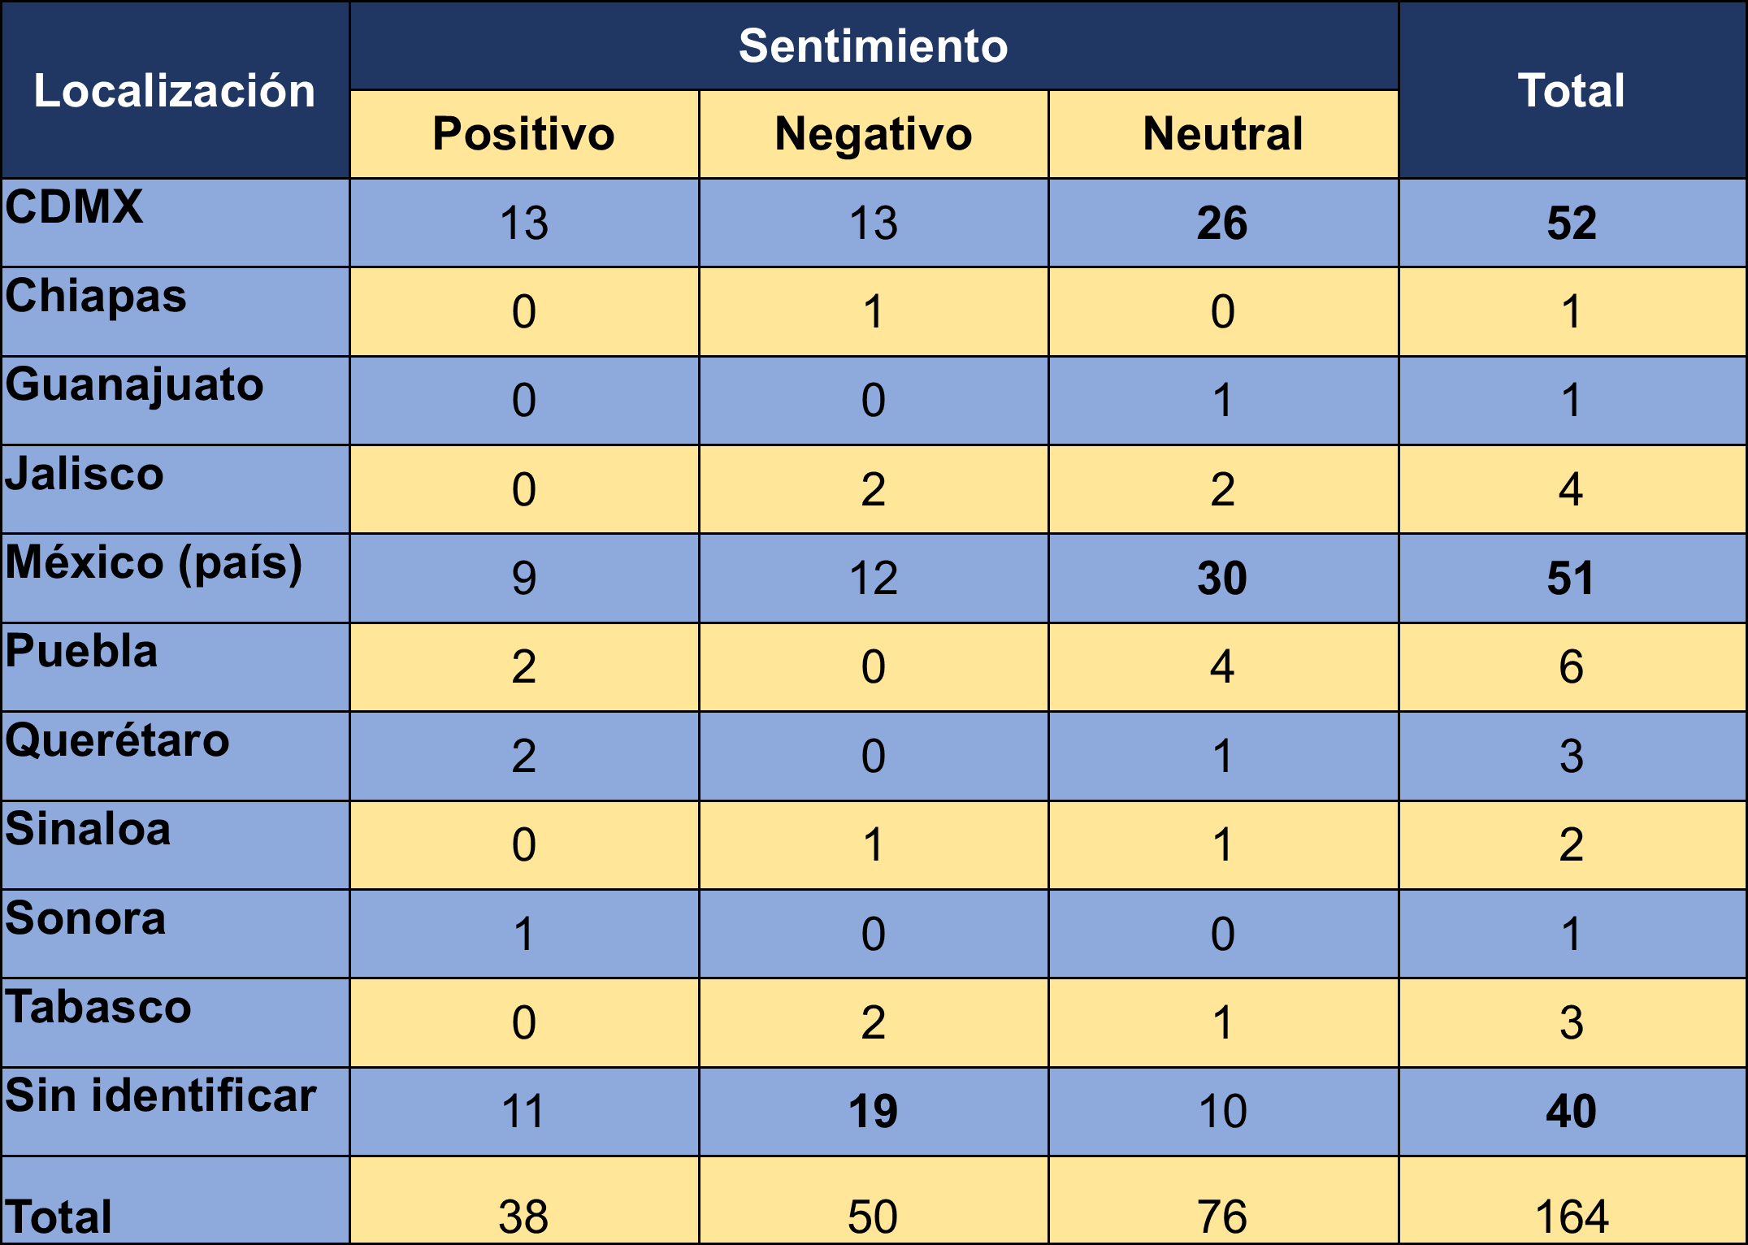Select the CDMX row label

[x=75, y=207]
